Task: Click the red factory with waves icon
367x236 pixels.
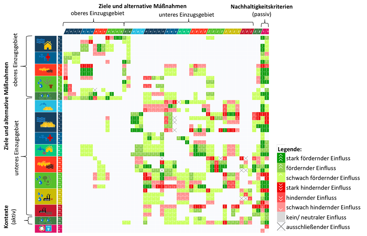Action: click(44, 210)
